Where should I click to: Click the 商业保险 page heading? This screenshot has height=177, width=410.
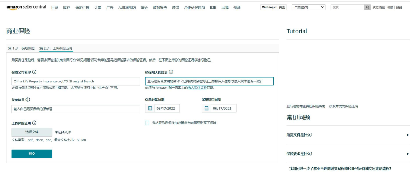[x=18, y=32]
